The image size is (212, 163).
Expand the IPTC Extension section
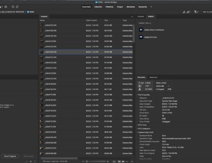(137, 129)
